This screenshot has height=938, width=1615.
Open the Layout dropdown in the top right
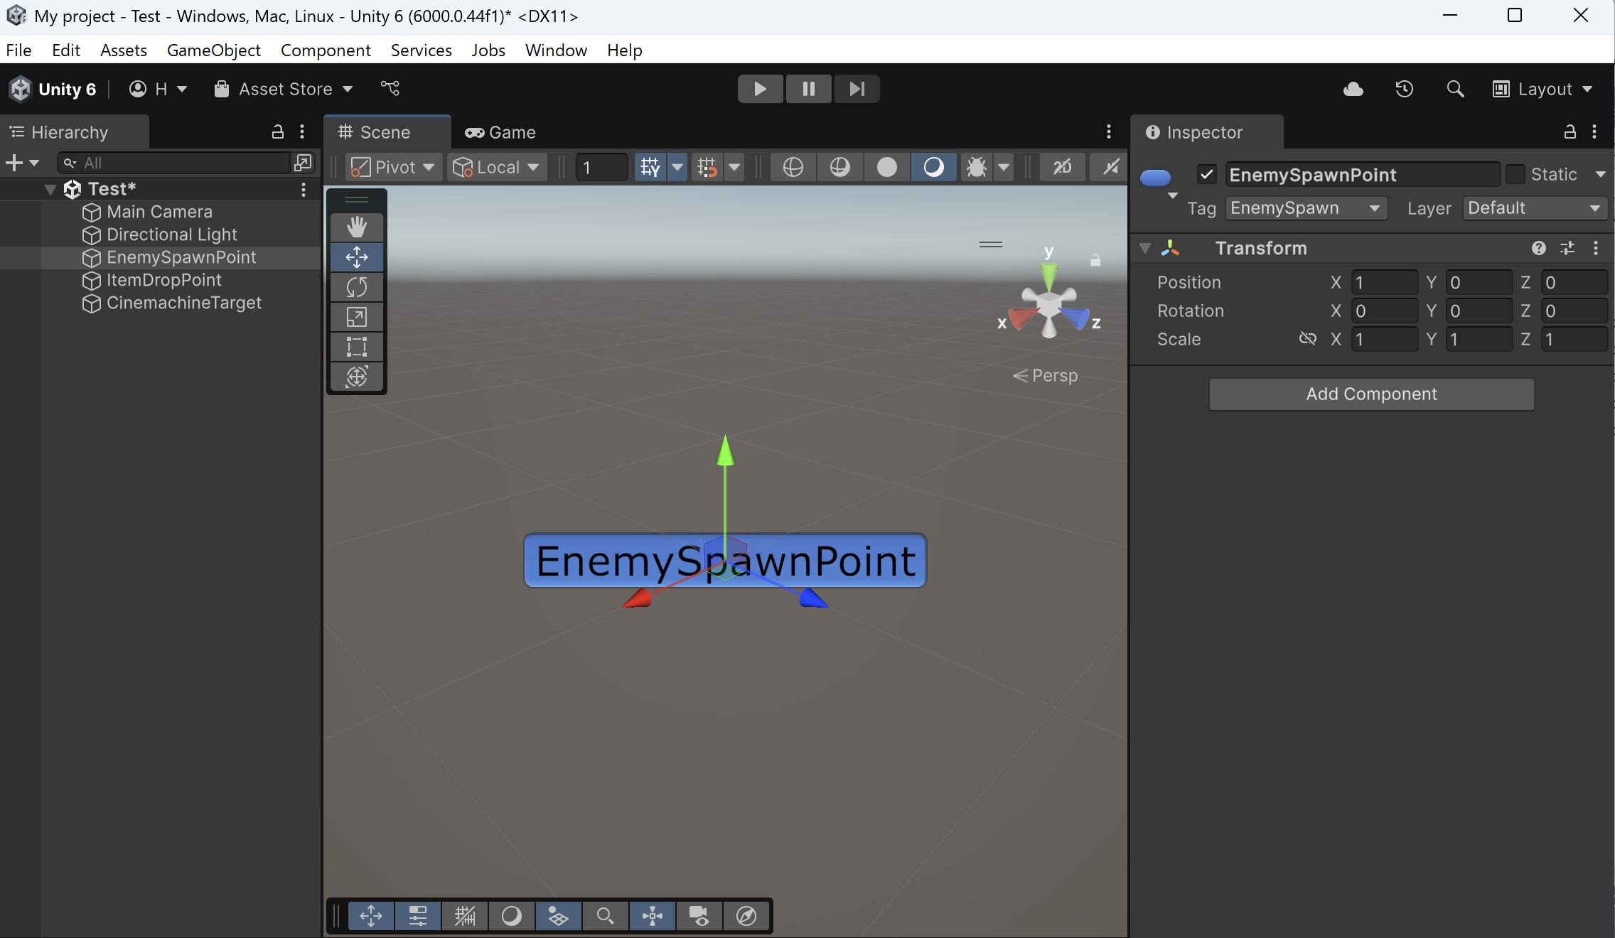[1542, 89]
